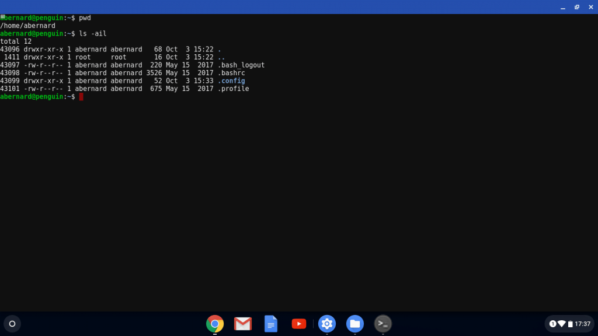Launch Google Chrome from the shelf
598x336 pixels.
click(215, 324)
